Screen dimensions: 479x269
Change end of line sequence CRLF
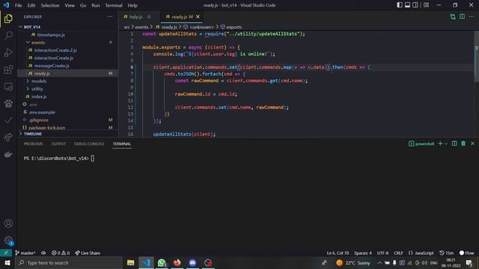pyautogui.click(x=398, y=253)
